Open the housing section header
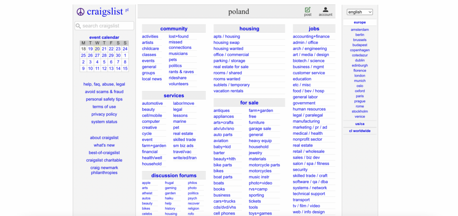The height and width of the screenshot is (216, 458). 249,29
